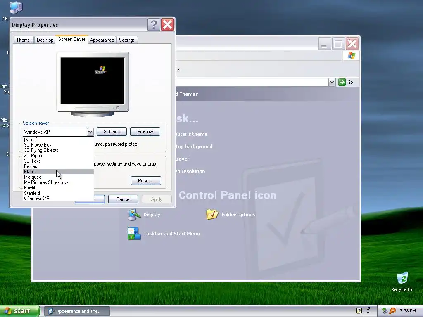The width and height of the screenshot is (423, 317).
Task: Click the My Computer desktop icon
Action: point(16,7)
